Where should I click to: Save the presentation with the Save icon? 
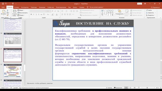coord(3,4)
